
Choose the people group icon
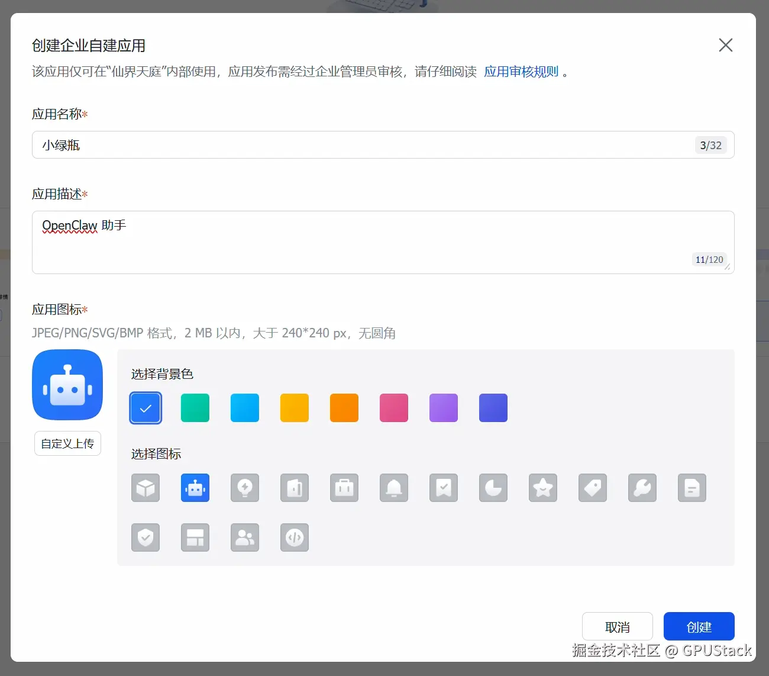point(245,537)
